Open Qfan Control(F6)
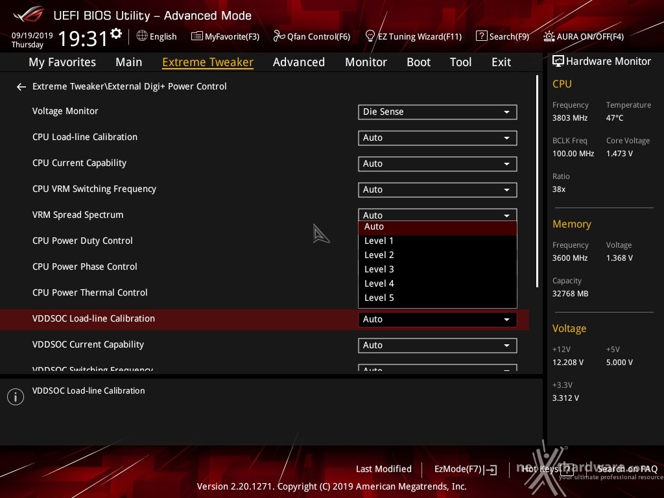664x498 pixels. click(x=312, y=36)
